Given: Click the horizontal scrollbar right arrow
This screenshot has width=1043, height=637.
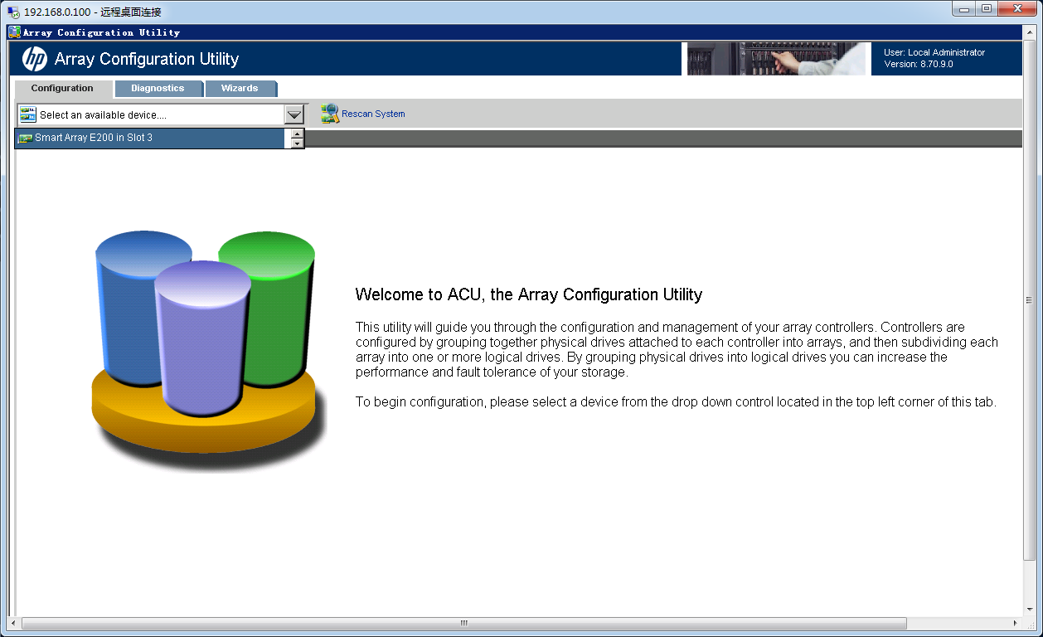Looking at the screenshot, I should click(x=1016, y=623).
